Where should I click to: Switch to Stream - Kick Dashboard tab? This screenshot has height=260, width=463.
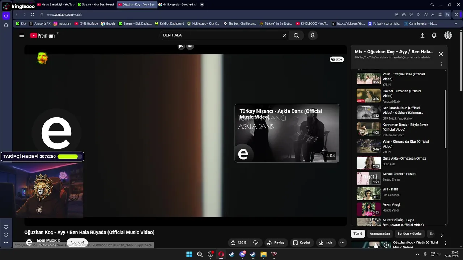click(96, 5)
